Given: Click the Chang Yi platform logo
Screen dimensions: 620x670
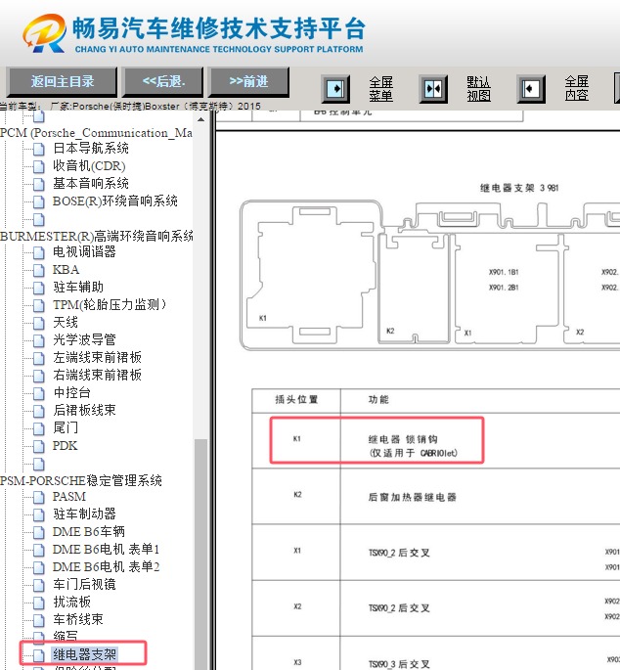Looking at the screenshot, I should click(44, 33).
